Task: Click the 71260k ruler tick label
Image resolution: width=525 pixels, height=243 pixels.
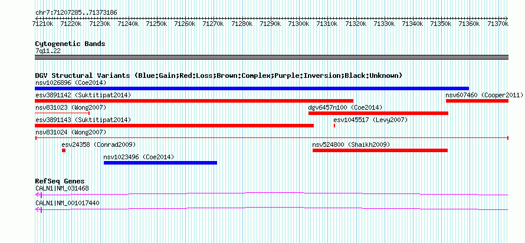Action: 185,24
